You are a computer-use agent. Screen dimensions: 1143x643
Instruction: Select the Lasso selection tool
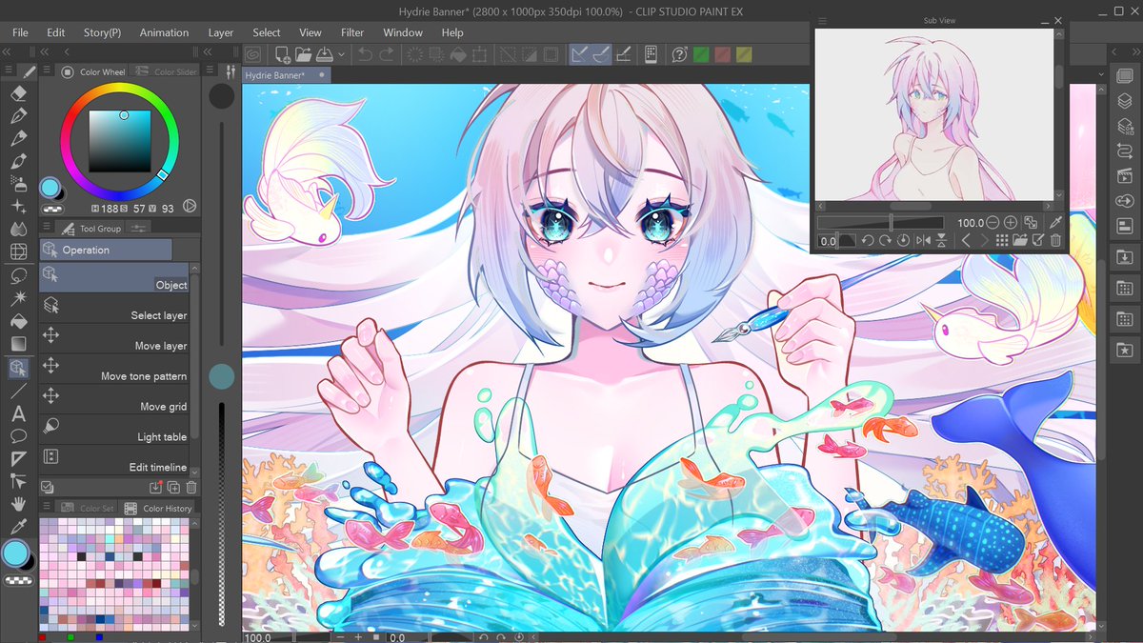pyautogui.click(x=18, y=276)
